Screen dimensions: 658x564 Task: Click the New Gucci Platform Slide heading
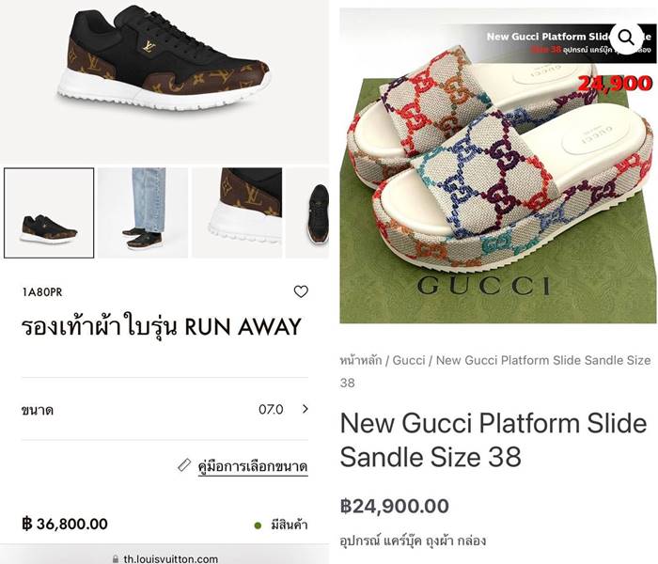pos(493,439)
